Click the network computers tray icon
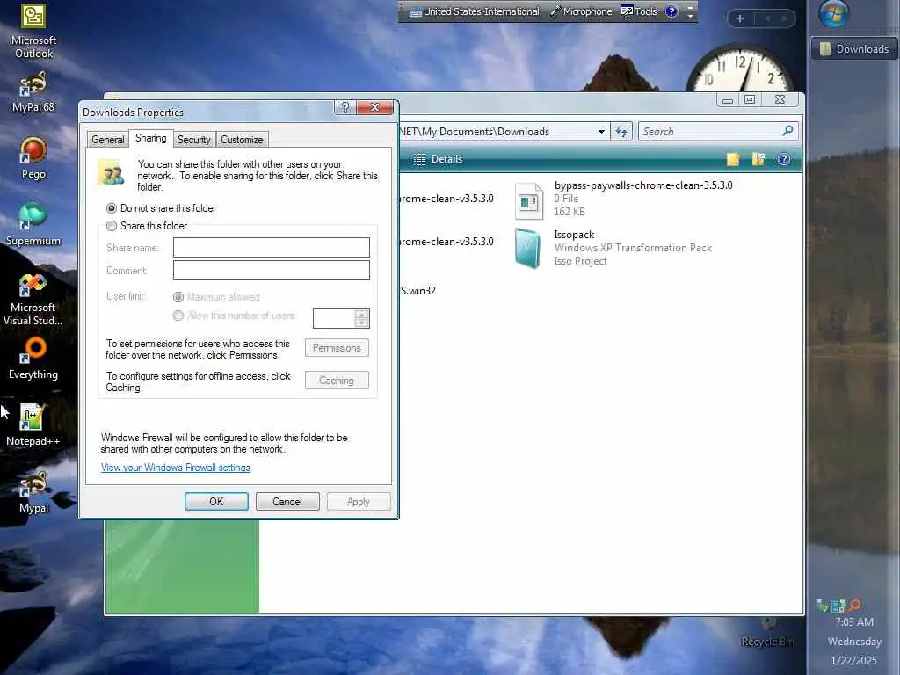Viewport: 900px width, 675px height. click(838, 605)
